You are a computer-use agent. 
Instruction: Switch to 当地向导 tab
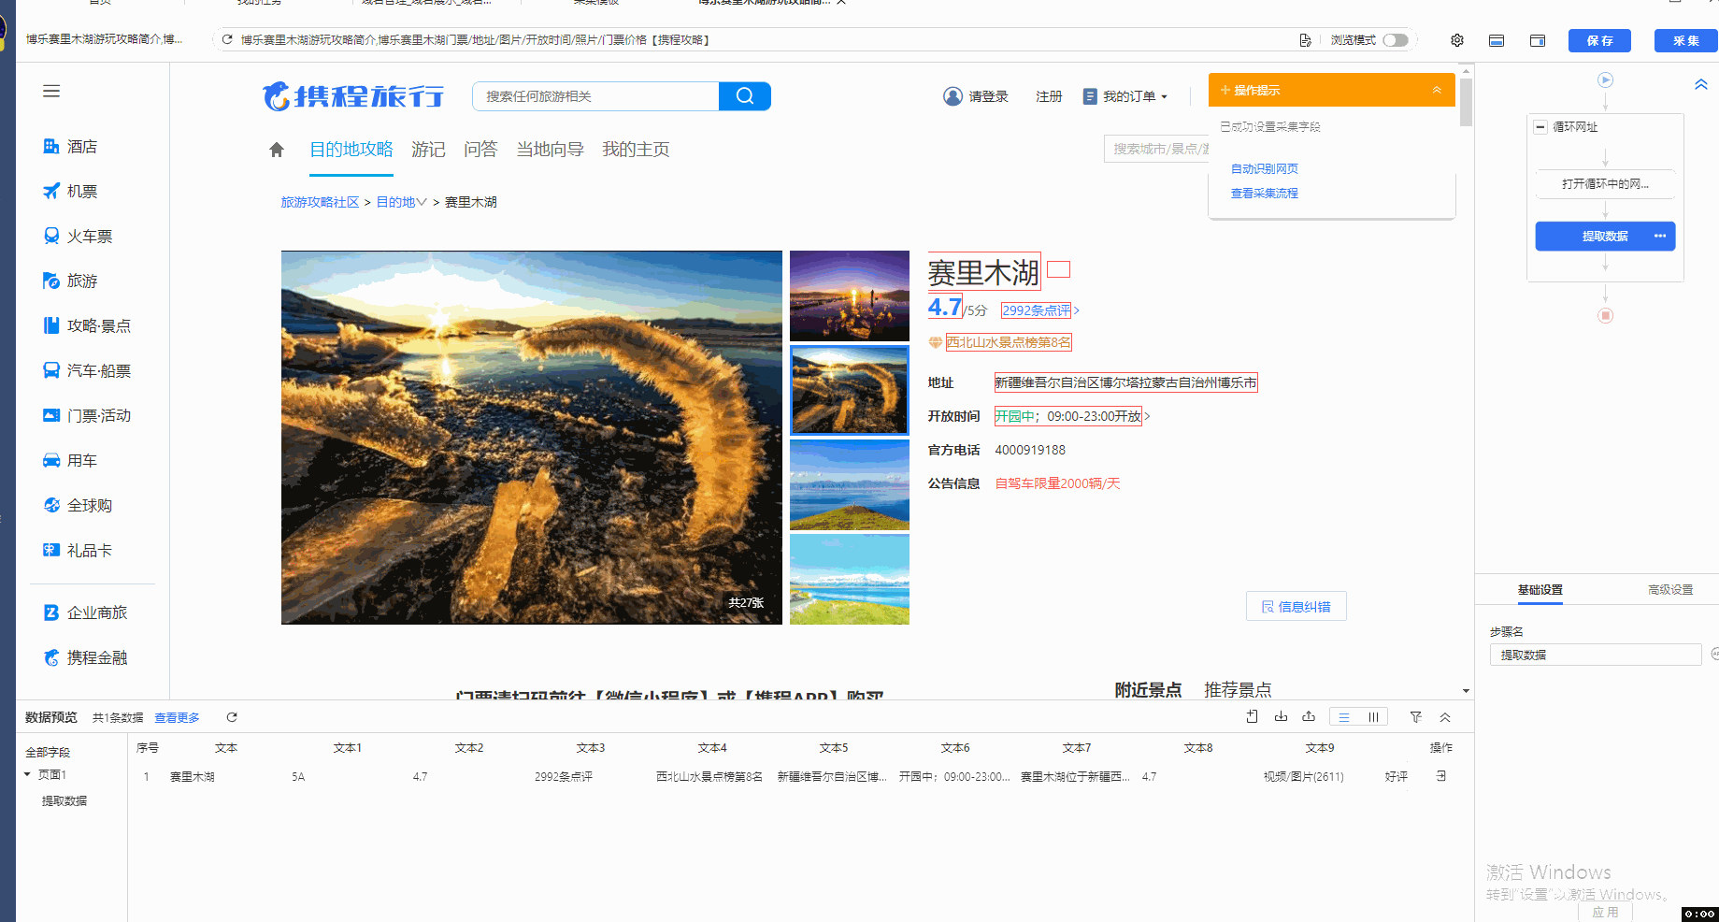[551, 150]
